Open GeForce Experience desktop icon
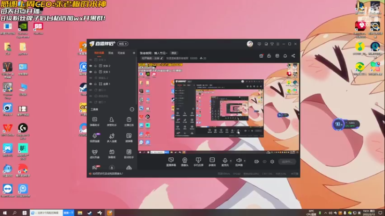 [23, 30]
